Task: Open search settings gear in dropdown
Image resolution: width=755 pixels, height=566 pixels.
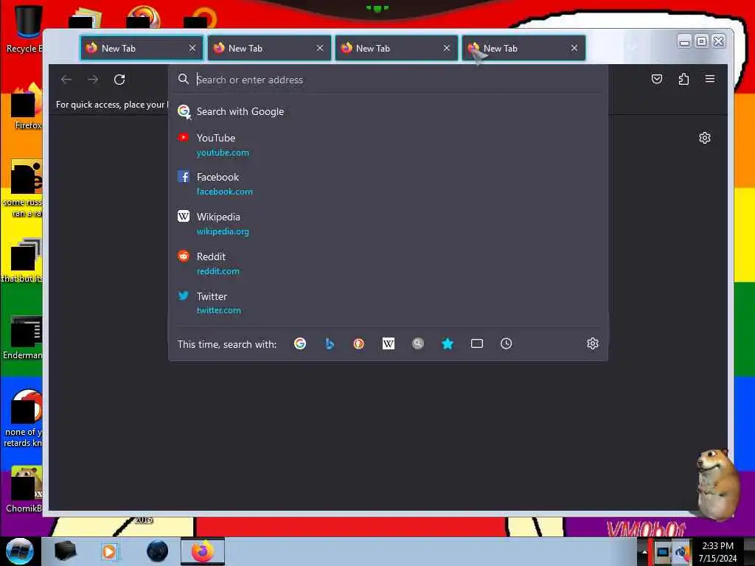Action: (593, 343)
